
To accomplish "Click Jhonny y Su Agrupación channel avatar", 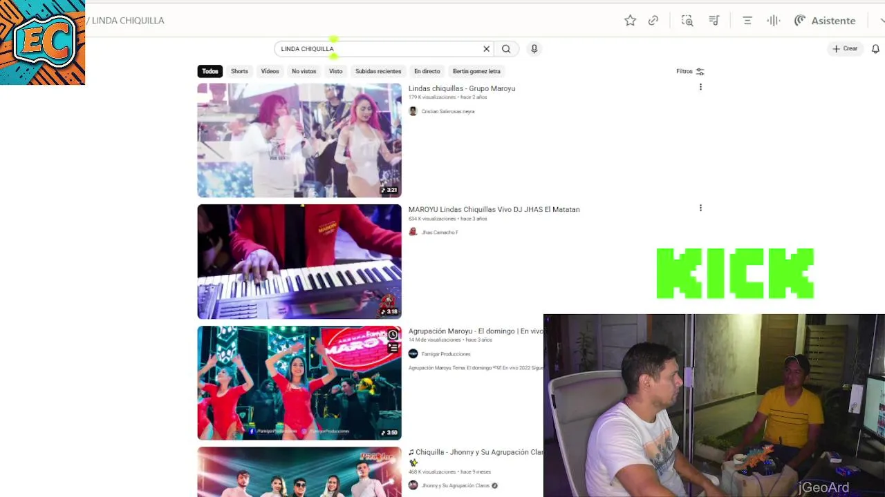I will [413, 485].
